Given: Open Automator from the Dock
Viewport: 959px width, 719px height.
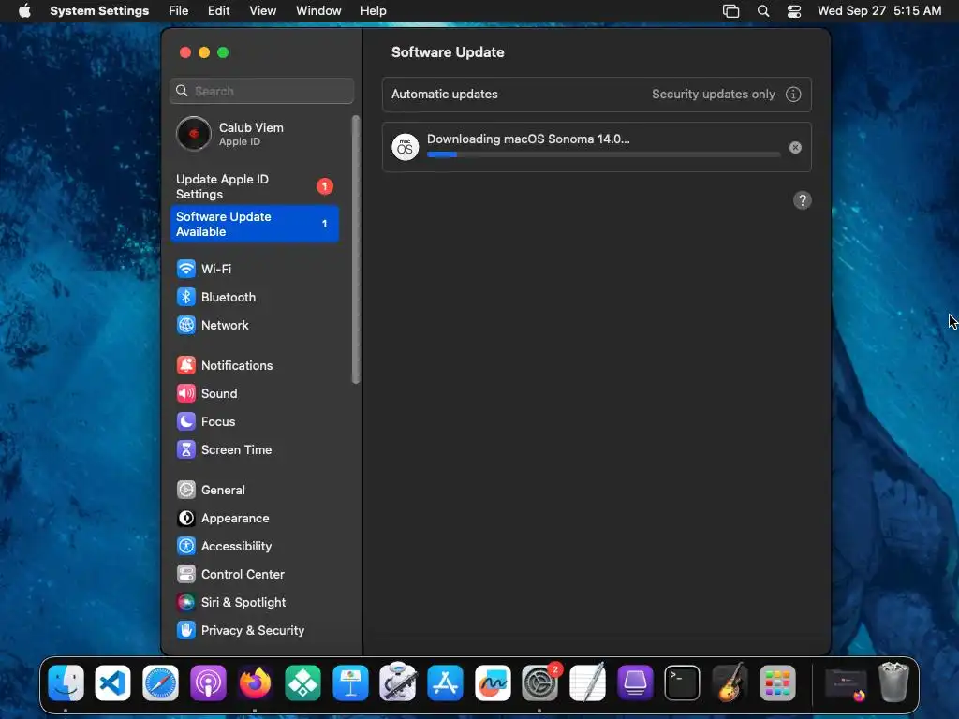Looking at the screenshot, I should click(397, 682).
